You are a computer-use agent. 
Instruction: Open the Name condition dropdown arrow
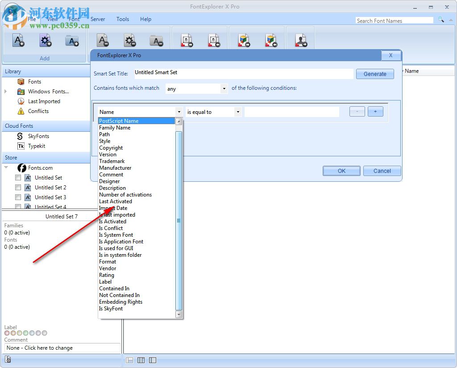tap(179, 112)
